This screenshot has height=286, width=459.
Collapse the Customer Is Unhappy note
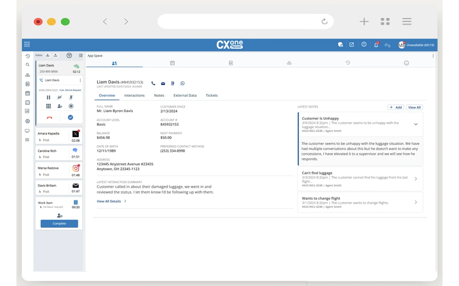click(416, 124)
